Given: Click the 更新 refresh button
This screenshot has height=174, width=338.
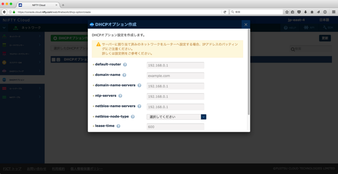Looking at the screenshot, I should [325, 38].
